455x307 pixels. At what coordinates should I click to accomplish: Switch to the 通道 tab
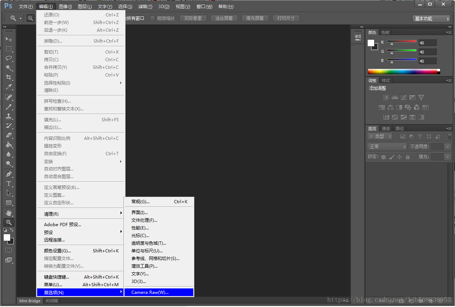point(386,129)
